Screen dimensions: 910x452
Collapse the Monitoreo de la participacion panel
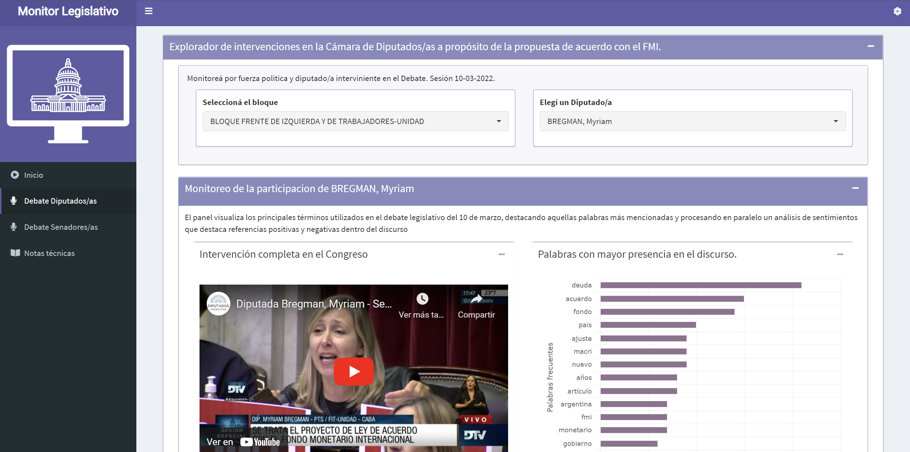(855, 188)
